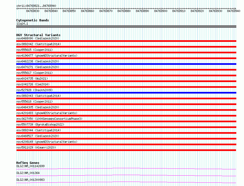Click the nsv555617 (Cooper2011) label
This screenshot has width=244, height=186.
(35, 73)
